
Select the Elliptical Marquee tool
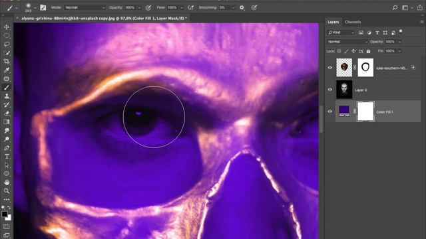coord(7,35)
